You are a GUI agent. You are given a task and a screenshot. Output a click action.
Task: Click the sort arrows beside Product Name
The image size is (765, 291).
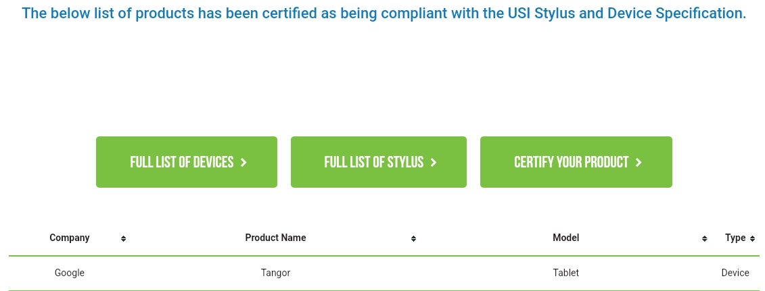[413, 238]
